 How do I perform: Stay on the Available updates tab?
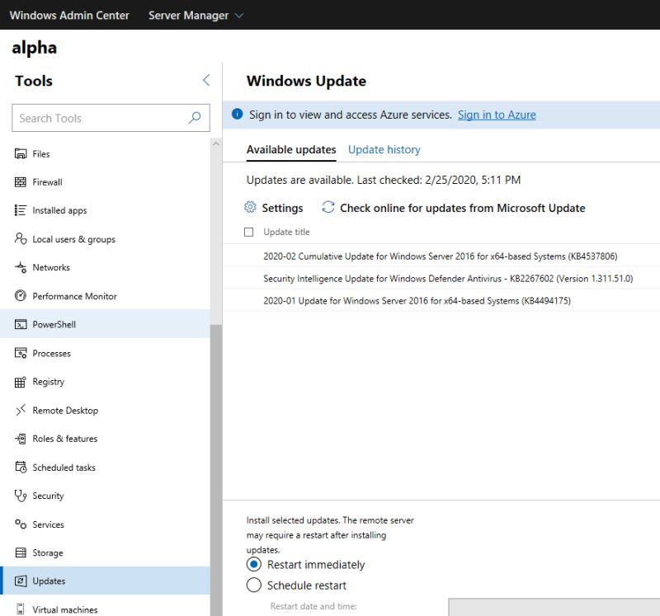(x=291, y=149)
